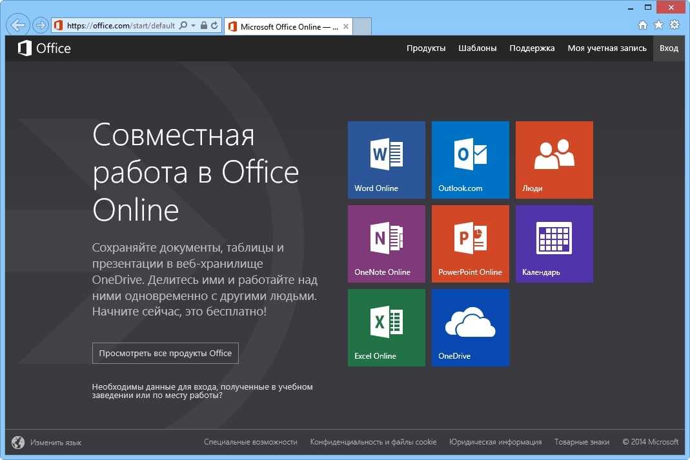Open the Изменить язык link

click(x=56, y=443)
